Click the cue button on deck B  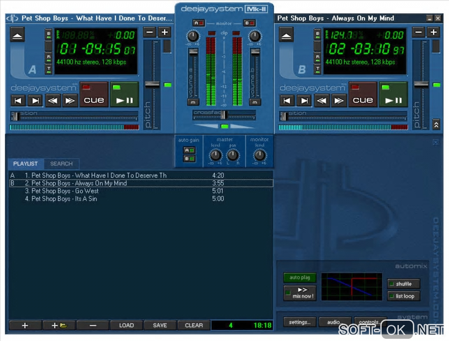pos(363,95)
